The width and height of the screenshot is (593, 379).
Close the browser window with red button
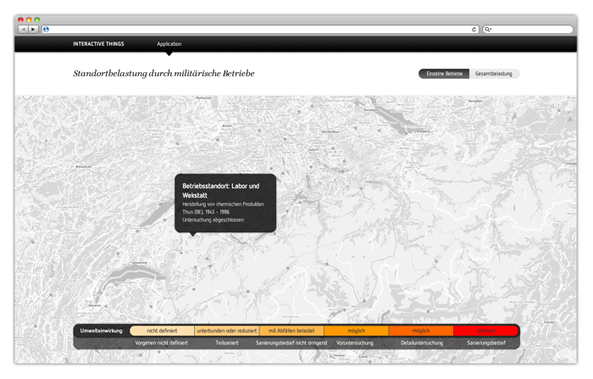(21, 20)
